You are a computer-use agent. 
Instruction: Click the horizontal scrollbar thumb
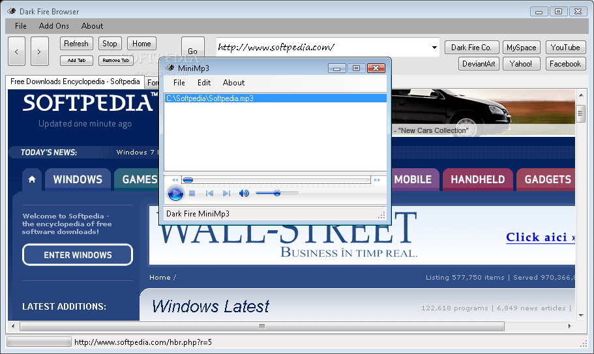pos(261,326)
